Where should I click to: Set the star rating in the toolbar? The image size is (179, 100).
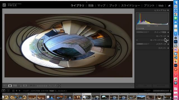pos(42,86)
